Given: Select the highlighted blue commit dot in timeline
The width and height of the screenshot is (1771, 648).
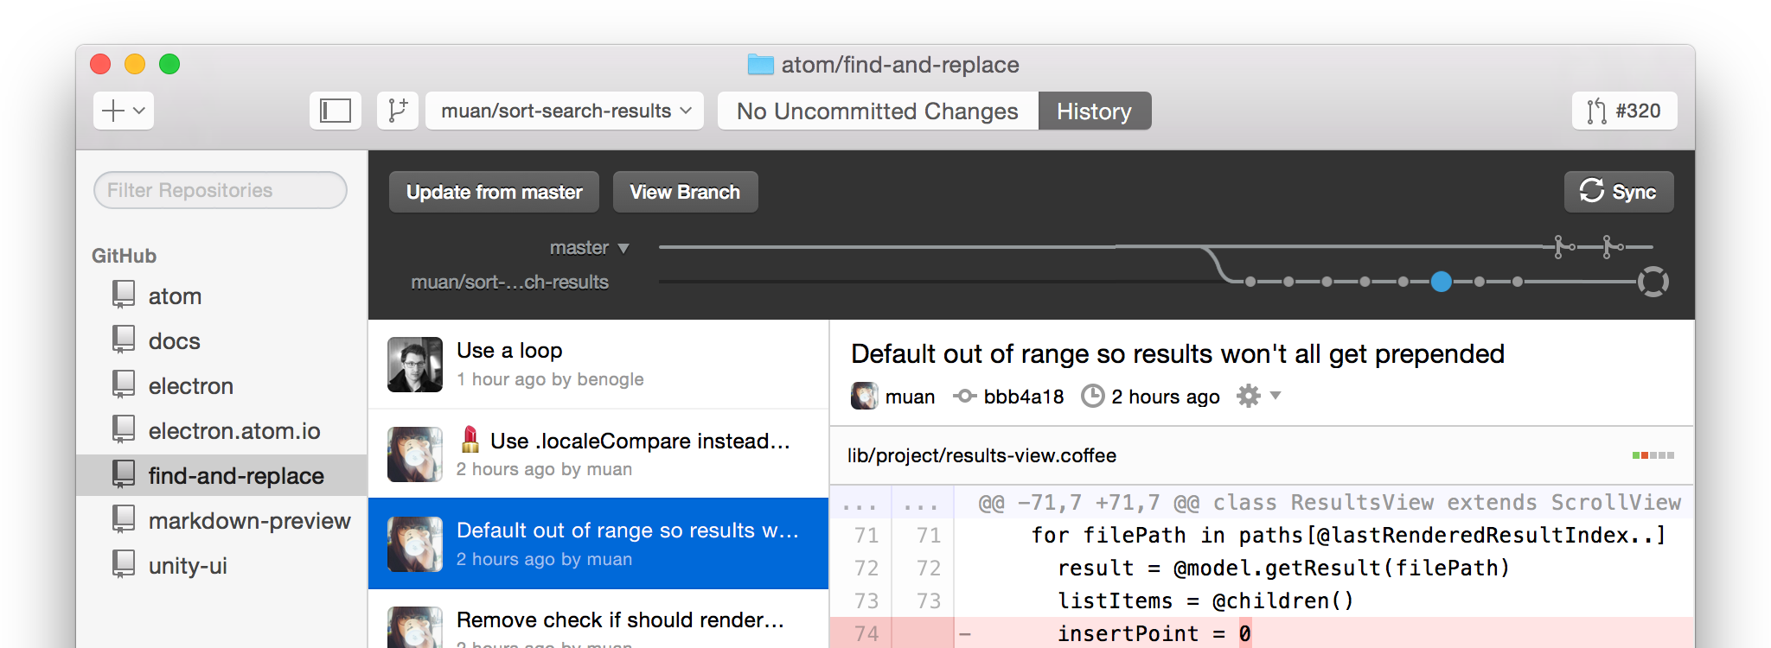Looking at the screenshot, I should coord(1441,282).
